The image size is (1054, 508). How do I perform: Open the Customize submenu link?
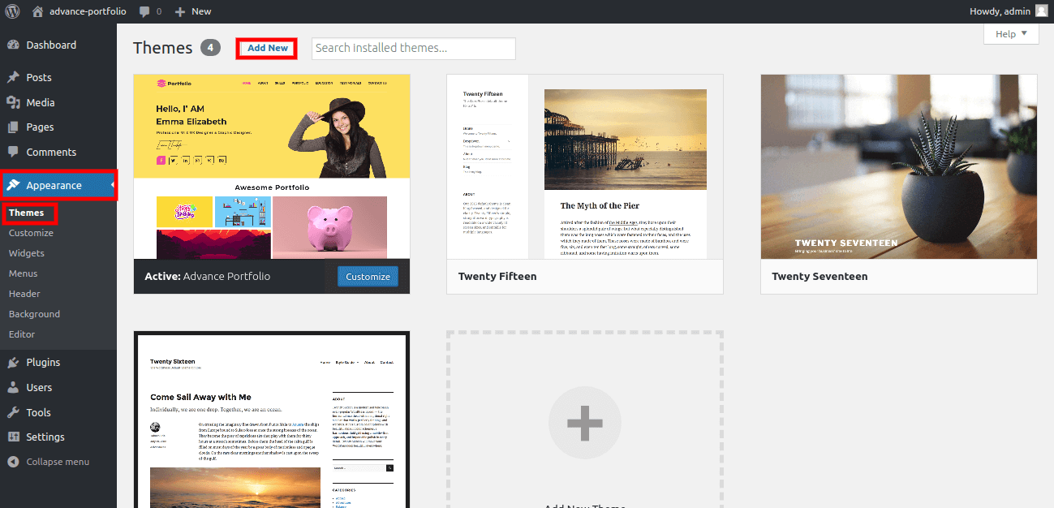click(31, 233)
